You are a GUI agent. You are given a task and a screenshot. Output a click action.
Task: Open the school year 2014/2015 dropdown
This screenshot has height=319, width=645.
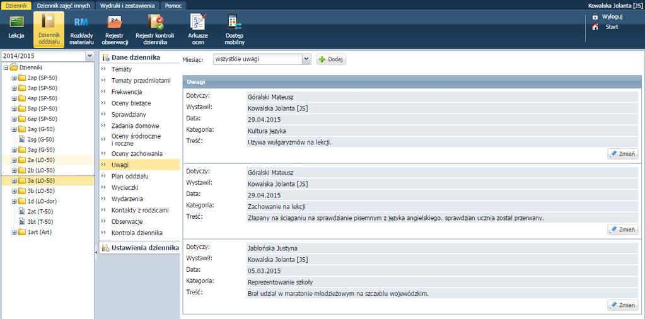tap(90, 56)
